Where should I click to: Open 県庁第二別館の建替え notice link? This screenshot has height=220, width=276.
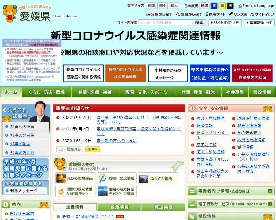(139, 120)
